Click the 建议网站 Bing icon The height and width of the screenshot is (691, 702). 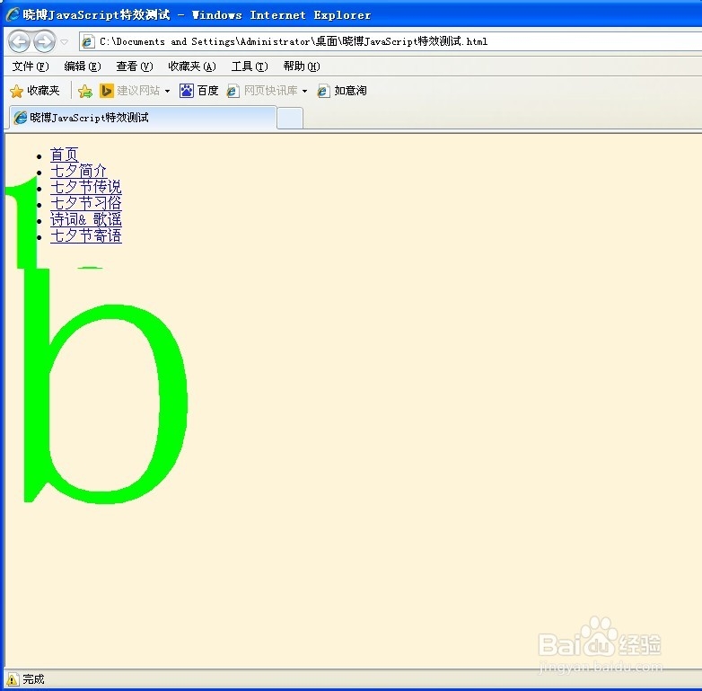[106, 91]
